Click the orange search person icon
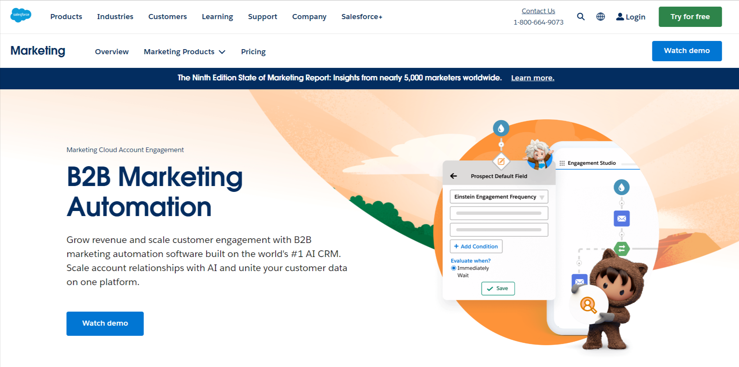Image resolution: width=739 pixels, height=367 pixels. [588, 305]
